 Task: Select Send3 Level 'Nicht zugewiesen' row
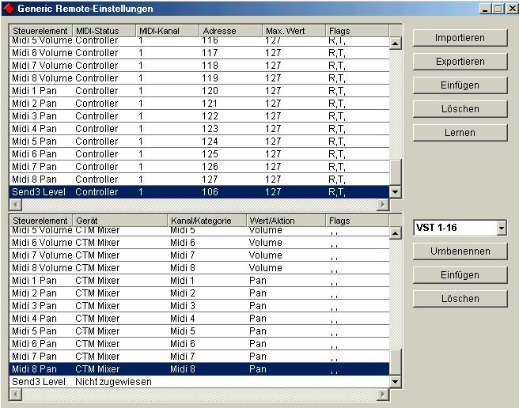[x=198, y=382]
